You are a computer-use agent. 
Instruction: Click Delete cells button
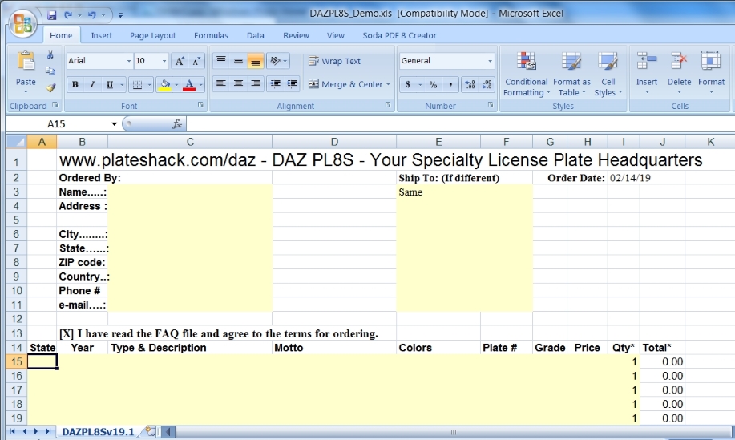click(679, 73)
